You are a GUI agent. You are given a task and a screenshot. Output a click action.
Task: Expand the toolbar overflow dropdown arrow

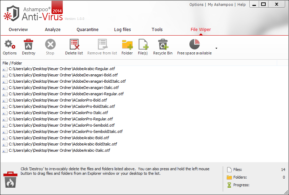216,48
